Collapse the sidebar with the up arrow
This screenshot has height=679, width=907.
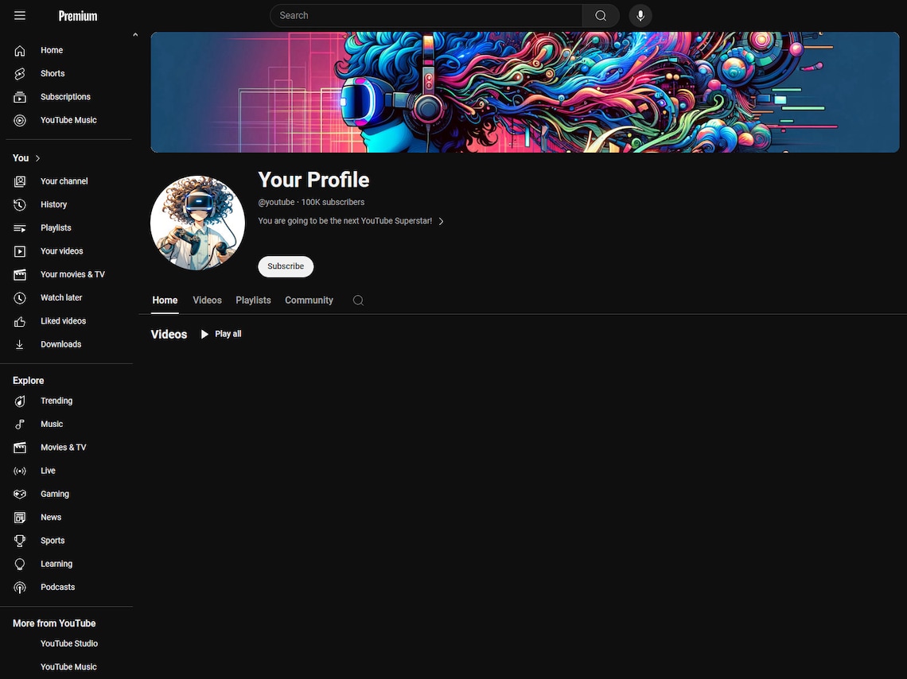coord(135,34)
